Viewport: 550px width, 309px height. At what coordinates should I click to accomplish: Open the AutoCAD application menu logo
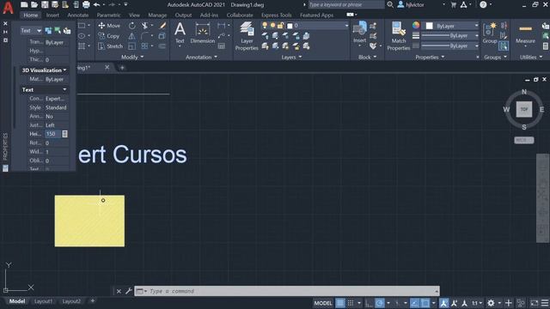pos(8,8)
